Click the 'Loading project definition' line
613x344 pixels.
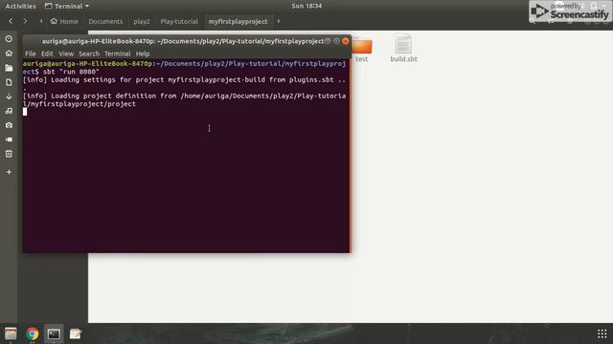pos(184,99)
